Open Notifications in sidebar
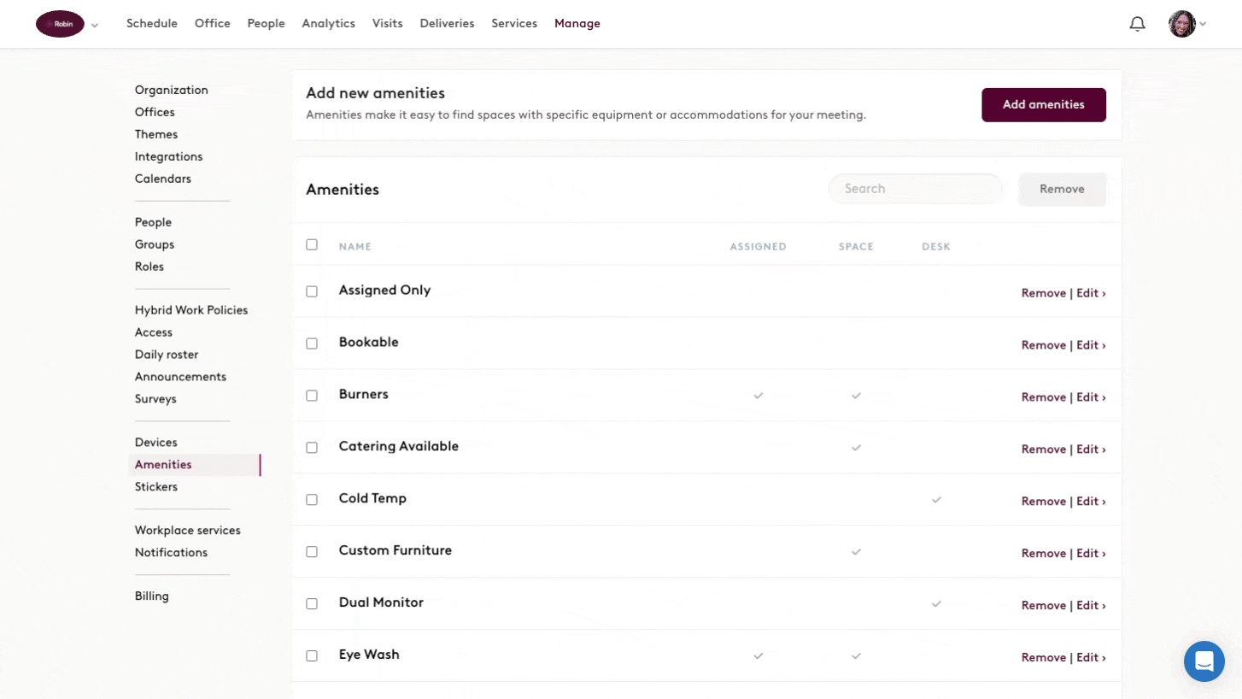The width and height of the screenshot is (1242, 699). coord(171,553)
